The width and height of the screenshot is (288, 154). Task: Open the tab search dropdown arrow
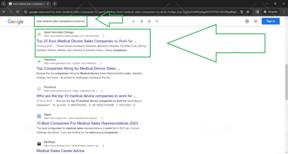(3, 4)
